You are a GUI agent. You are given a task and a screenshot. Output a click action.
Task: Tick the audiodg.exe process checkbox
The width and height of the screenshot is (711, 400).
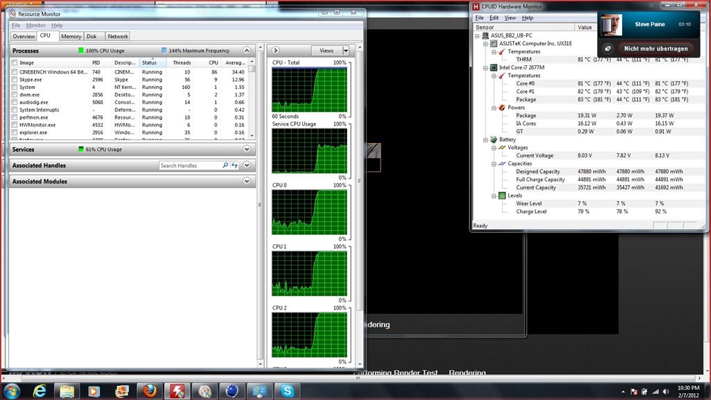15,103
